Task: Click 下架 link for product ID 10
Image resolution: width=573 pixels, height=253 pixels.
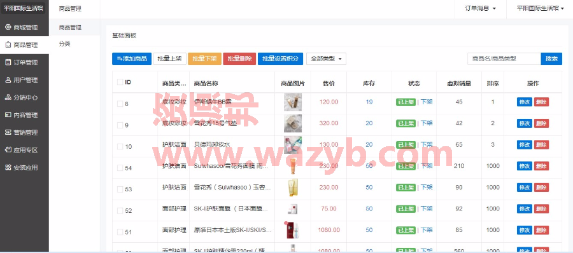Action: pyautogui.click(x=427, y=144)
